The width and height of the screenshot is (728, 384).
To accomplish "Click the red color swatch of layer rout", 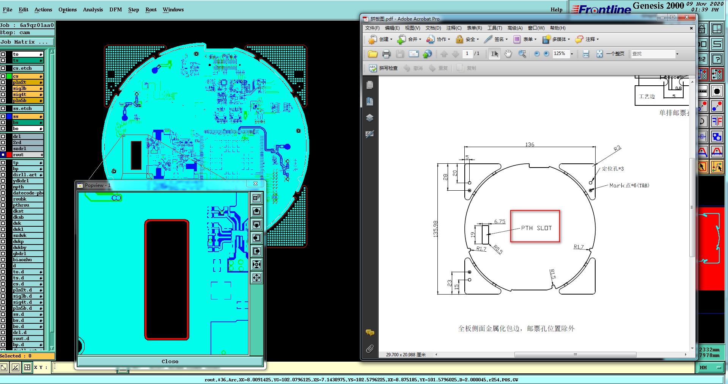I will 9,155.
